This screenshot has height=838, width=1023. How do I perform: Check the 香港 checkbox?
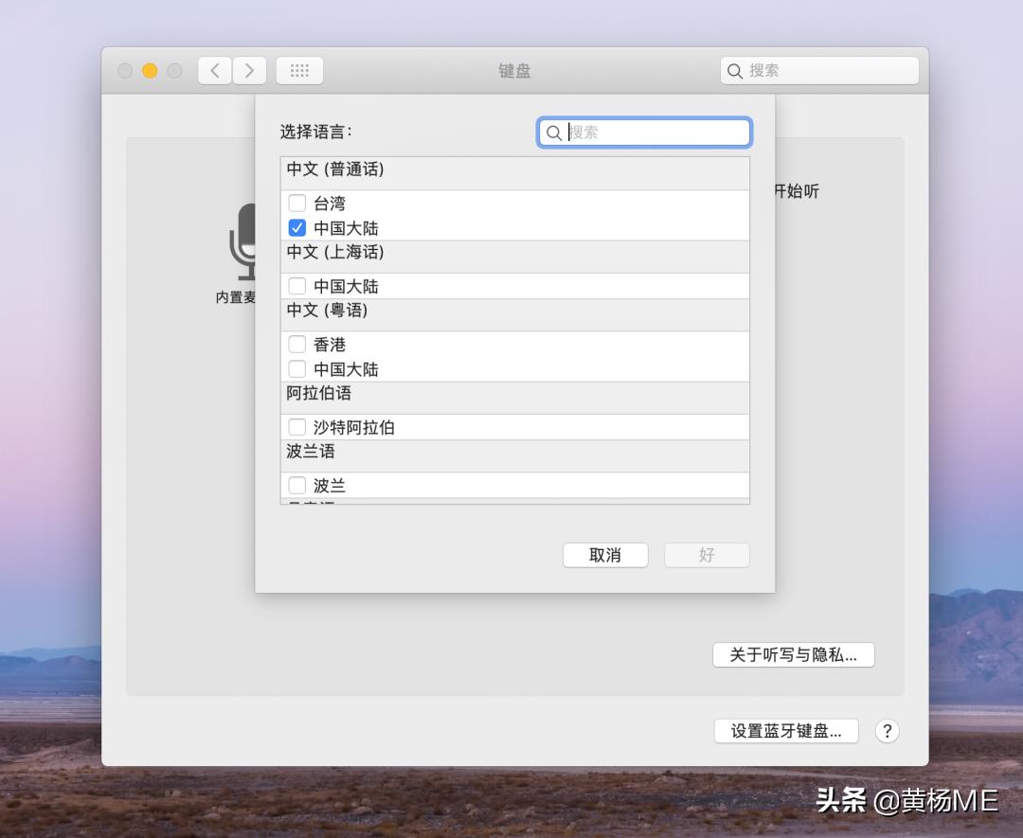pos(297,344)
